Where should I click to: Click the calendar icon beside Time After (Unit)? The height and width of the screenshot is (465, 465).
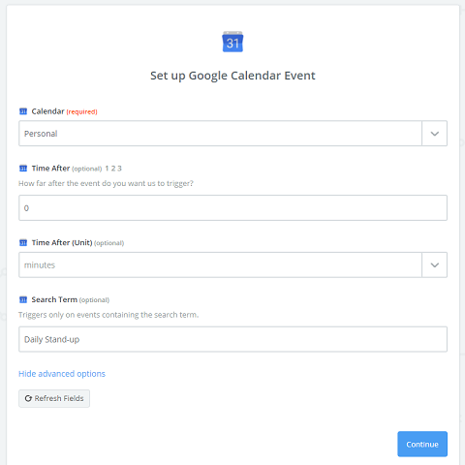[x=23, y=243]
